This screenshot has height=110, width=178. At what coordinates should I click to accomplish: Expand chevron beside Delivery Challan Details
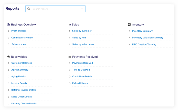(9, 104)
